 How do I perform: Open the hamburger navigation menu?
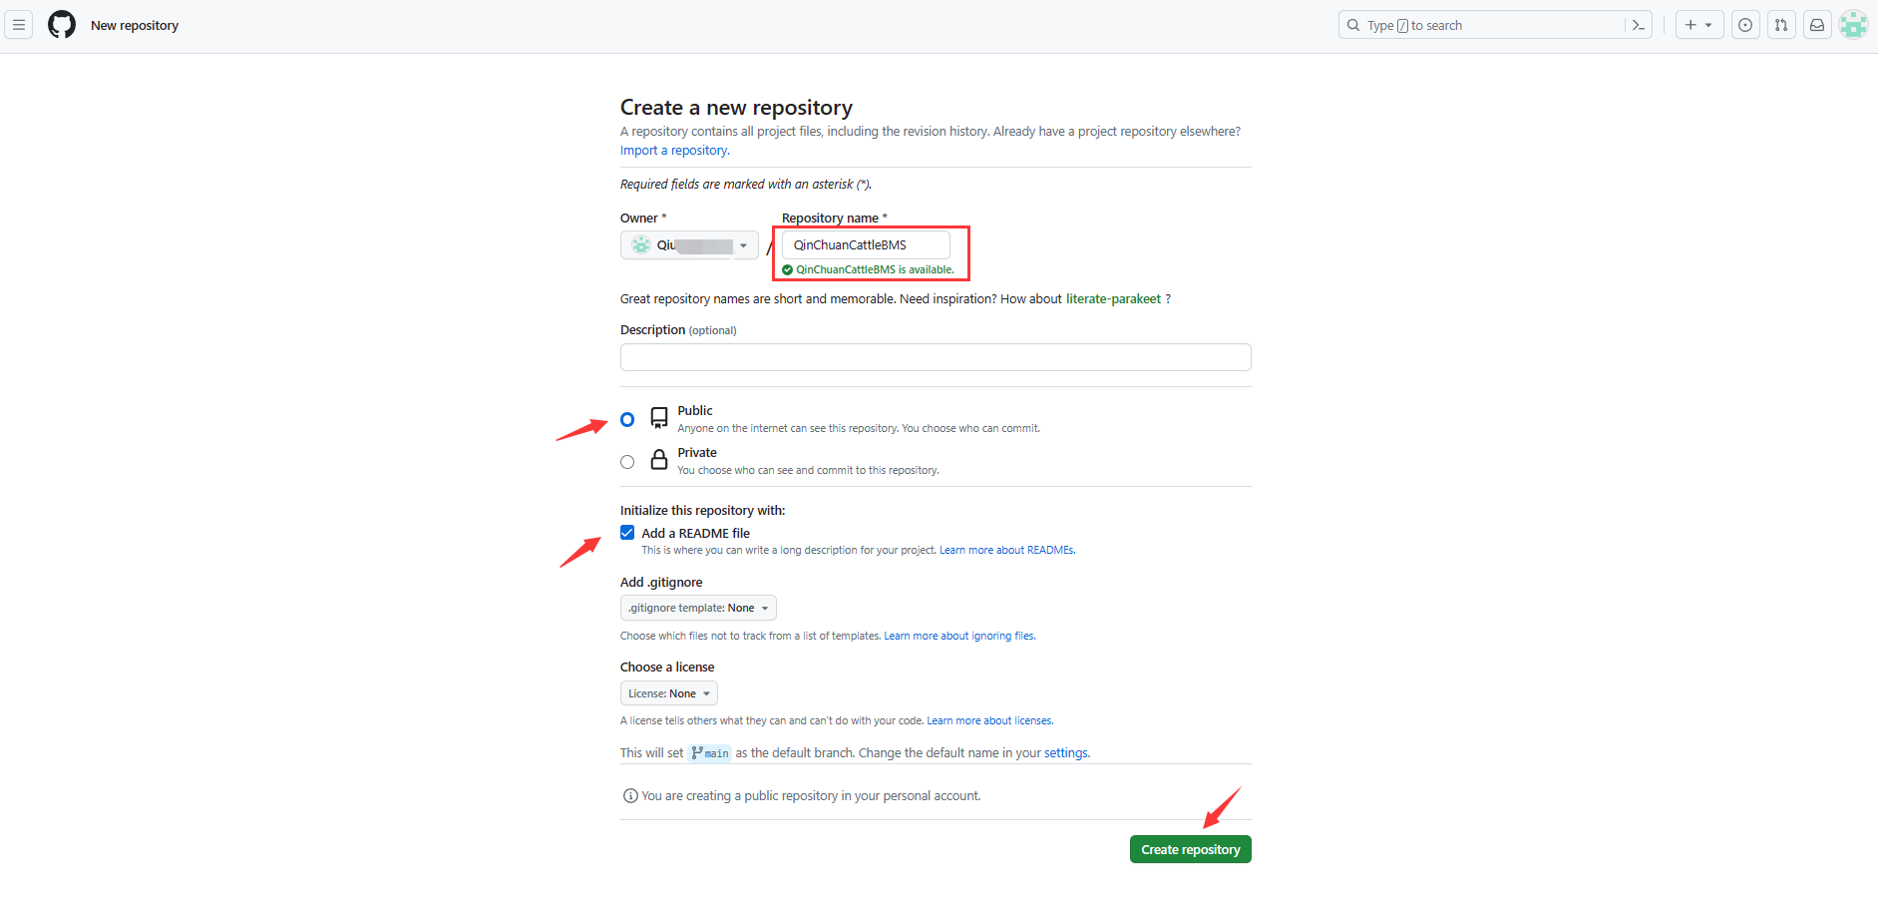pyautogui.click(x=19, y=25)
